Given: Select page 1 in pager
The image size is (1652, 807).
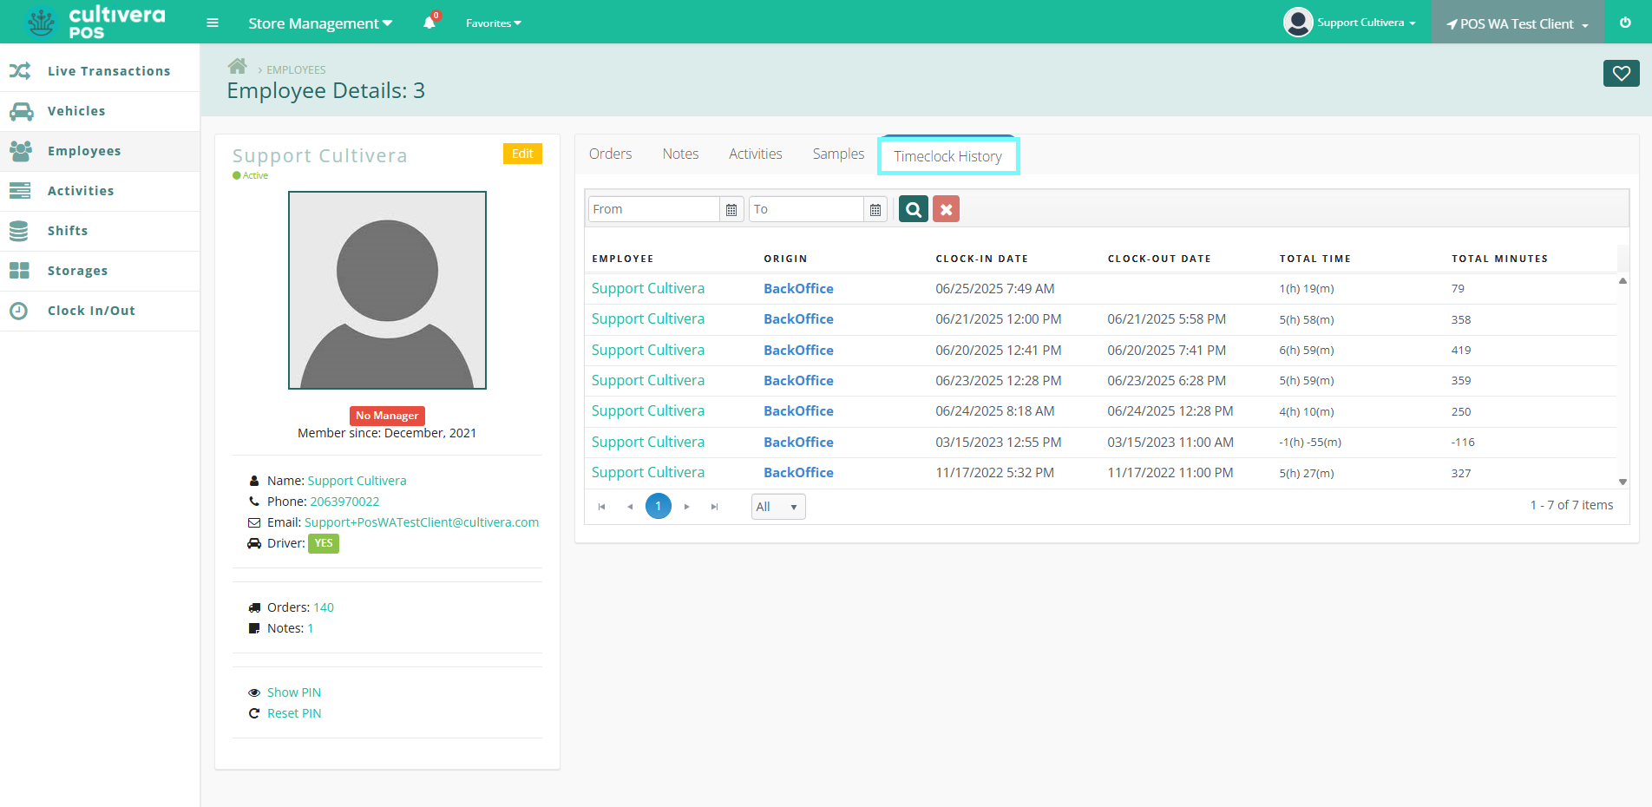Looking at the screenshot, I should point(659,506).
